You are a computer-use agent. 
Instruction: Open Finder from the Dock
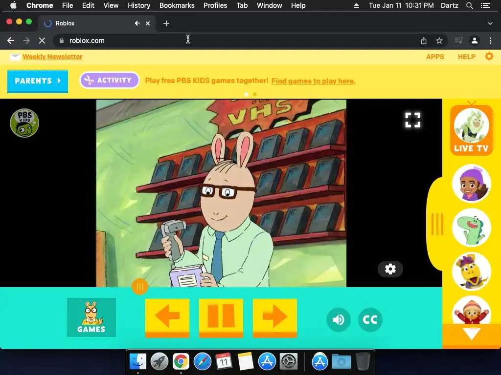tap(137, 361)
